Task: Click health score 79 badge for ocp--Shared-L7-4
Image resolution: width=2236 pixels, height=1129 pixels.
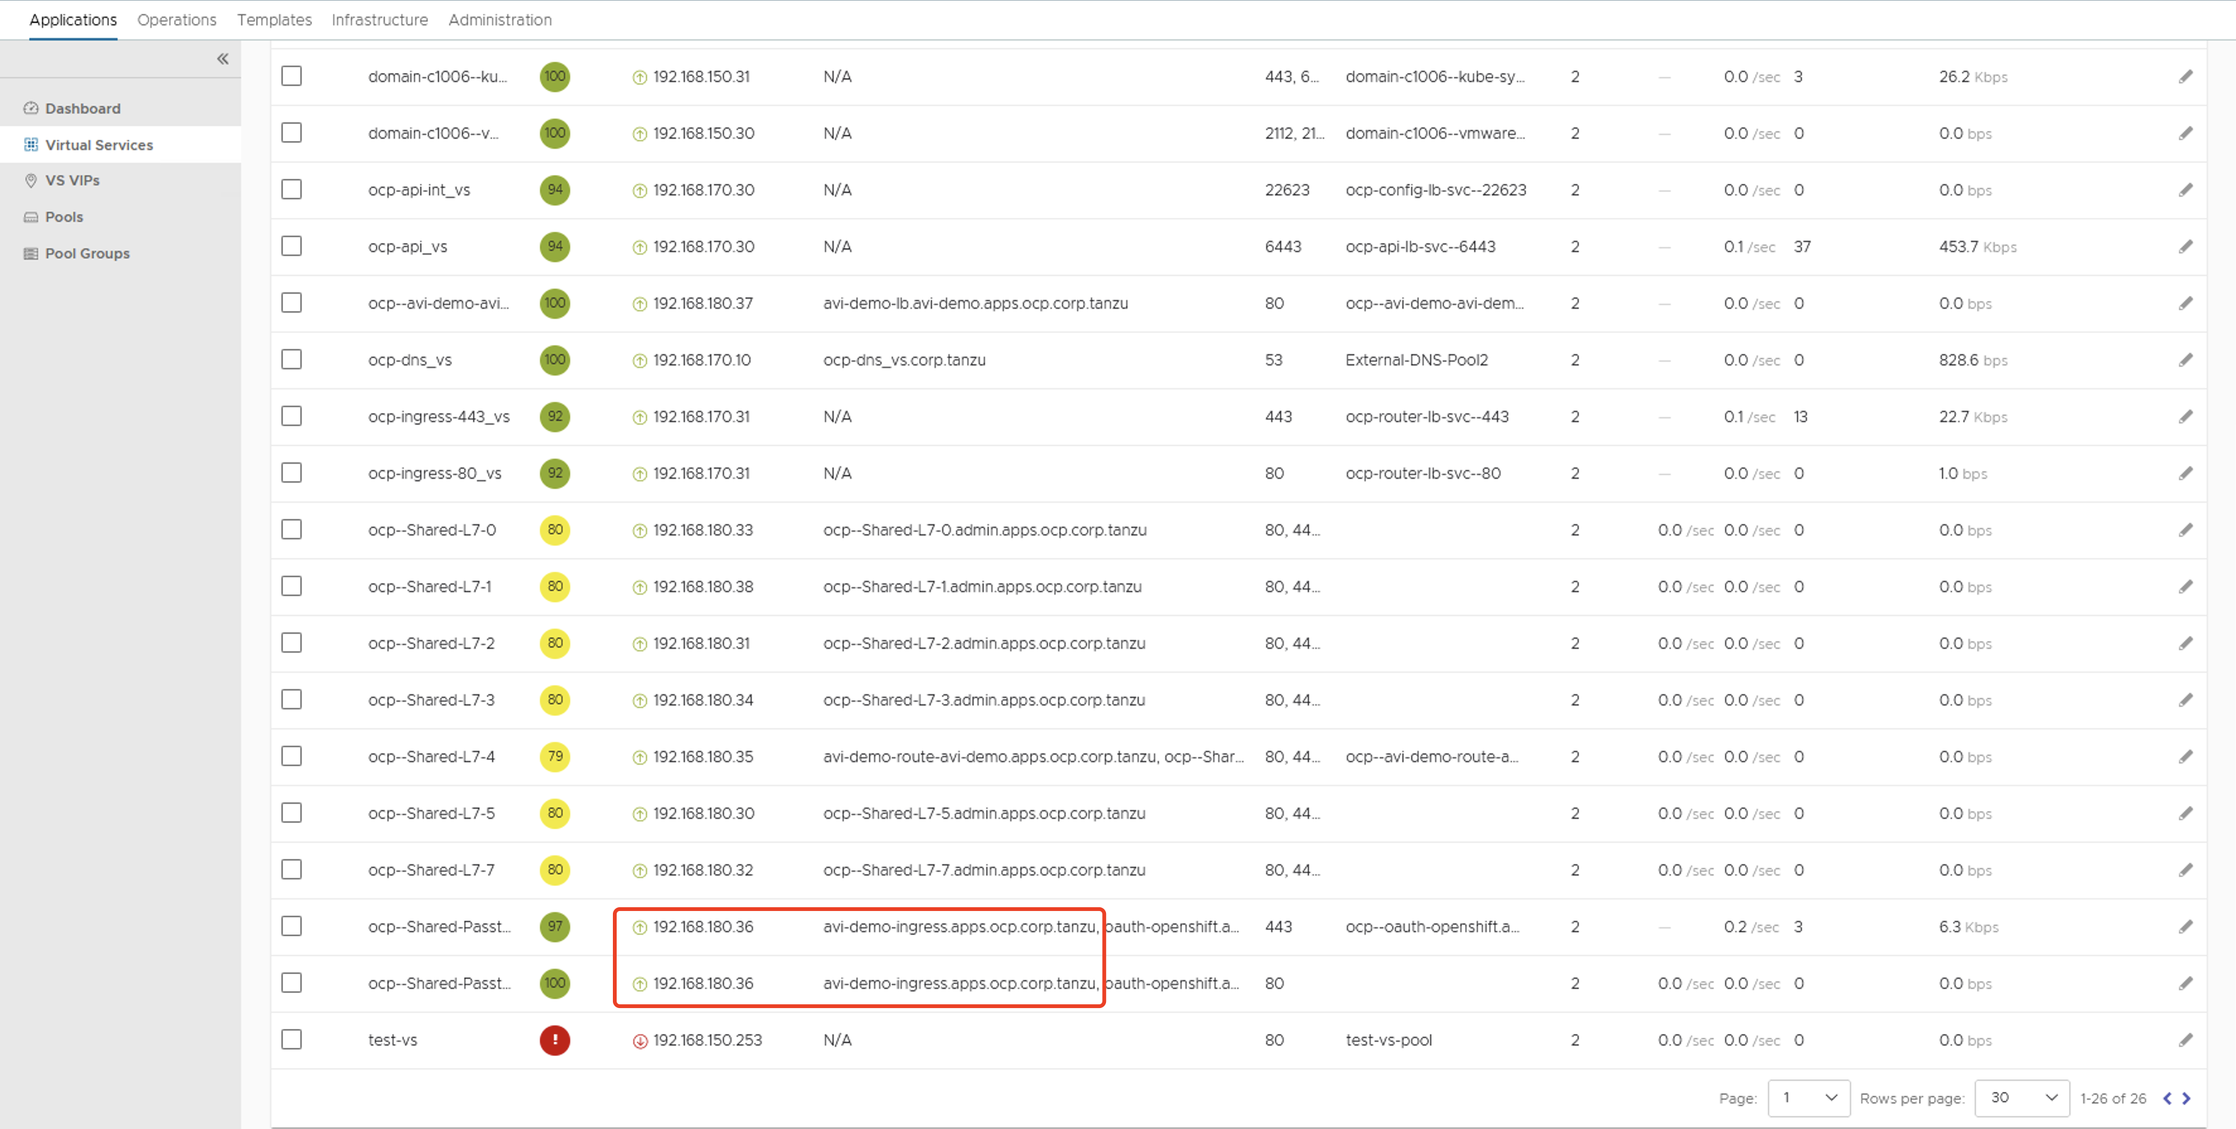Action: (x=555, y=756)
